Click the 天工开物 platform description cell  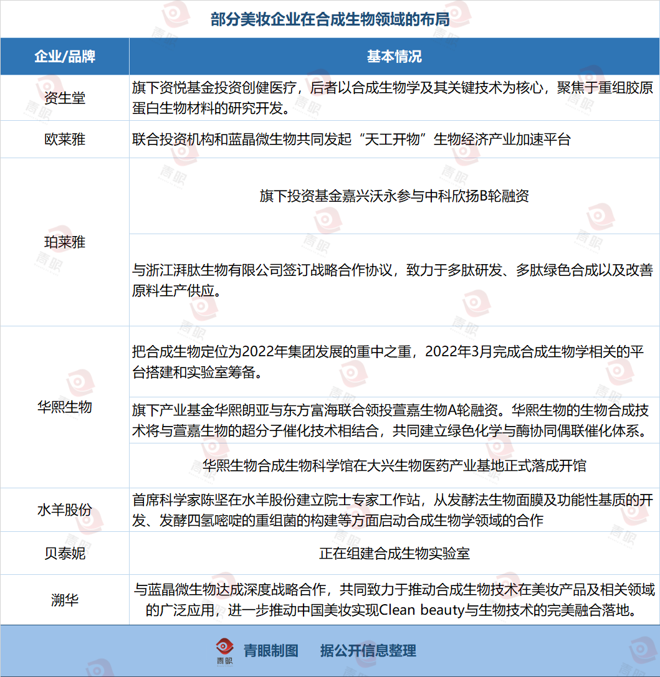[395, 140]
